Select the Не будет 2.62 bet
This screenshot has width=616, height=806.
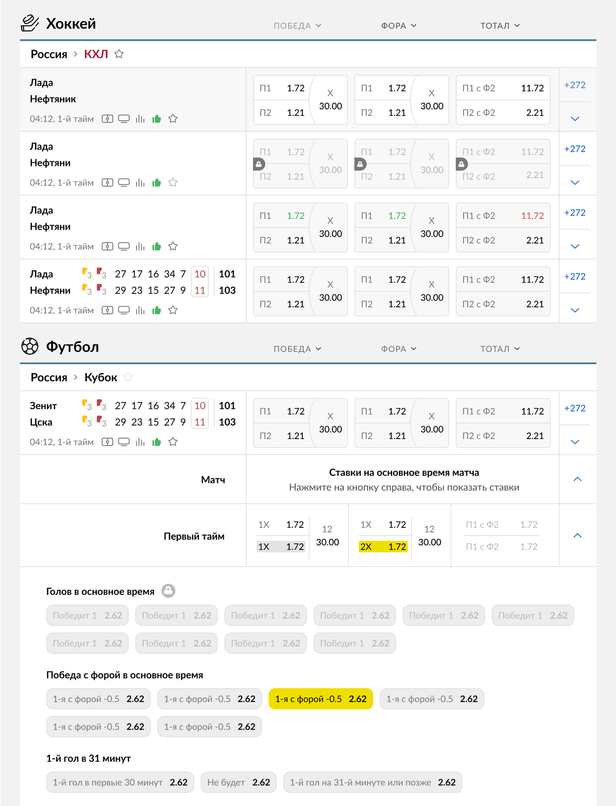coord(238,782)
